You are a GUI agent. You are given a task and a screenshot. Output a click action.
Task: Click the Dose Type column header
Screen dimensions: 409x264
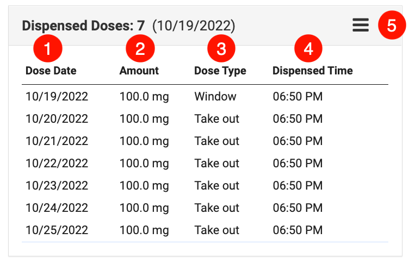point(220,71)
